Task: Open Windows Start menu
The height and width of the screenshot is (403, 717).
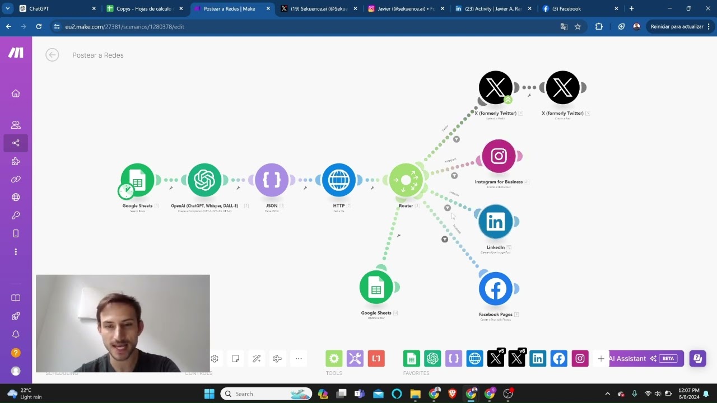Action: point(209,393)
